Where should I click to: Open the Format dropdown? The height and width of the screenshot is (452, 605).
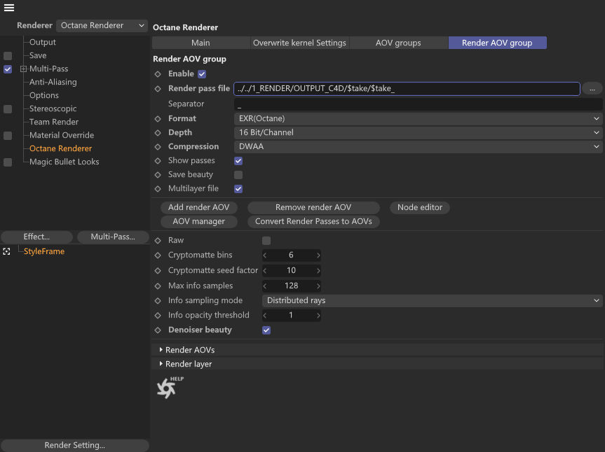pos(418,119)
